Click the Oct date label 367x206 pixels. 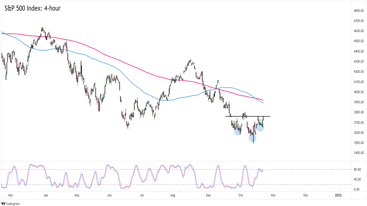[240, 195]
